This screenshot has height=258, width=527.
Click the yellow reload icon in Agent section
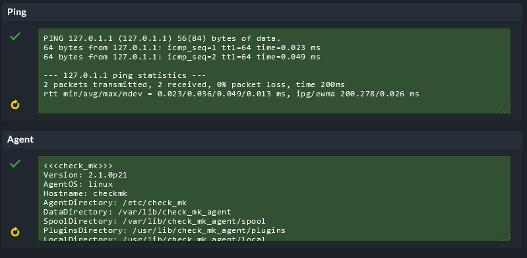click(15, 232)
